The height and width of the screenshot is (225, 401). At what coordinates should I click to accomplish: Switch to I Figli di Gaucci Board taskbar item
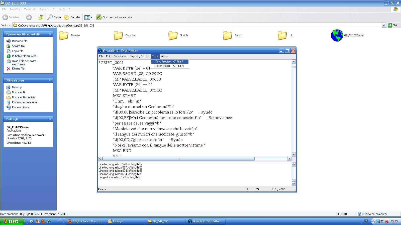click(85, 221)
